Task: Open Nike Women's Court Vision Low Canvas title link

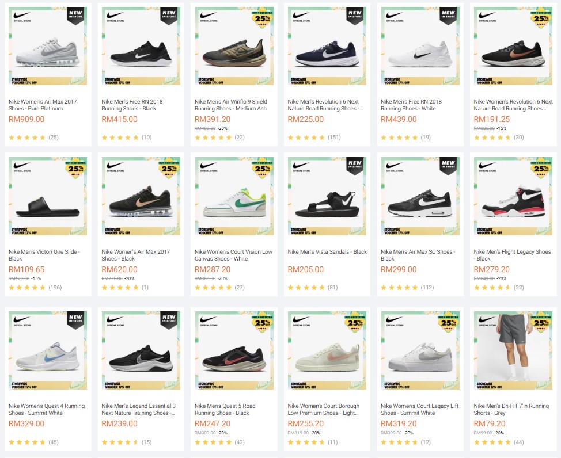Action: pos(233,255)
